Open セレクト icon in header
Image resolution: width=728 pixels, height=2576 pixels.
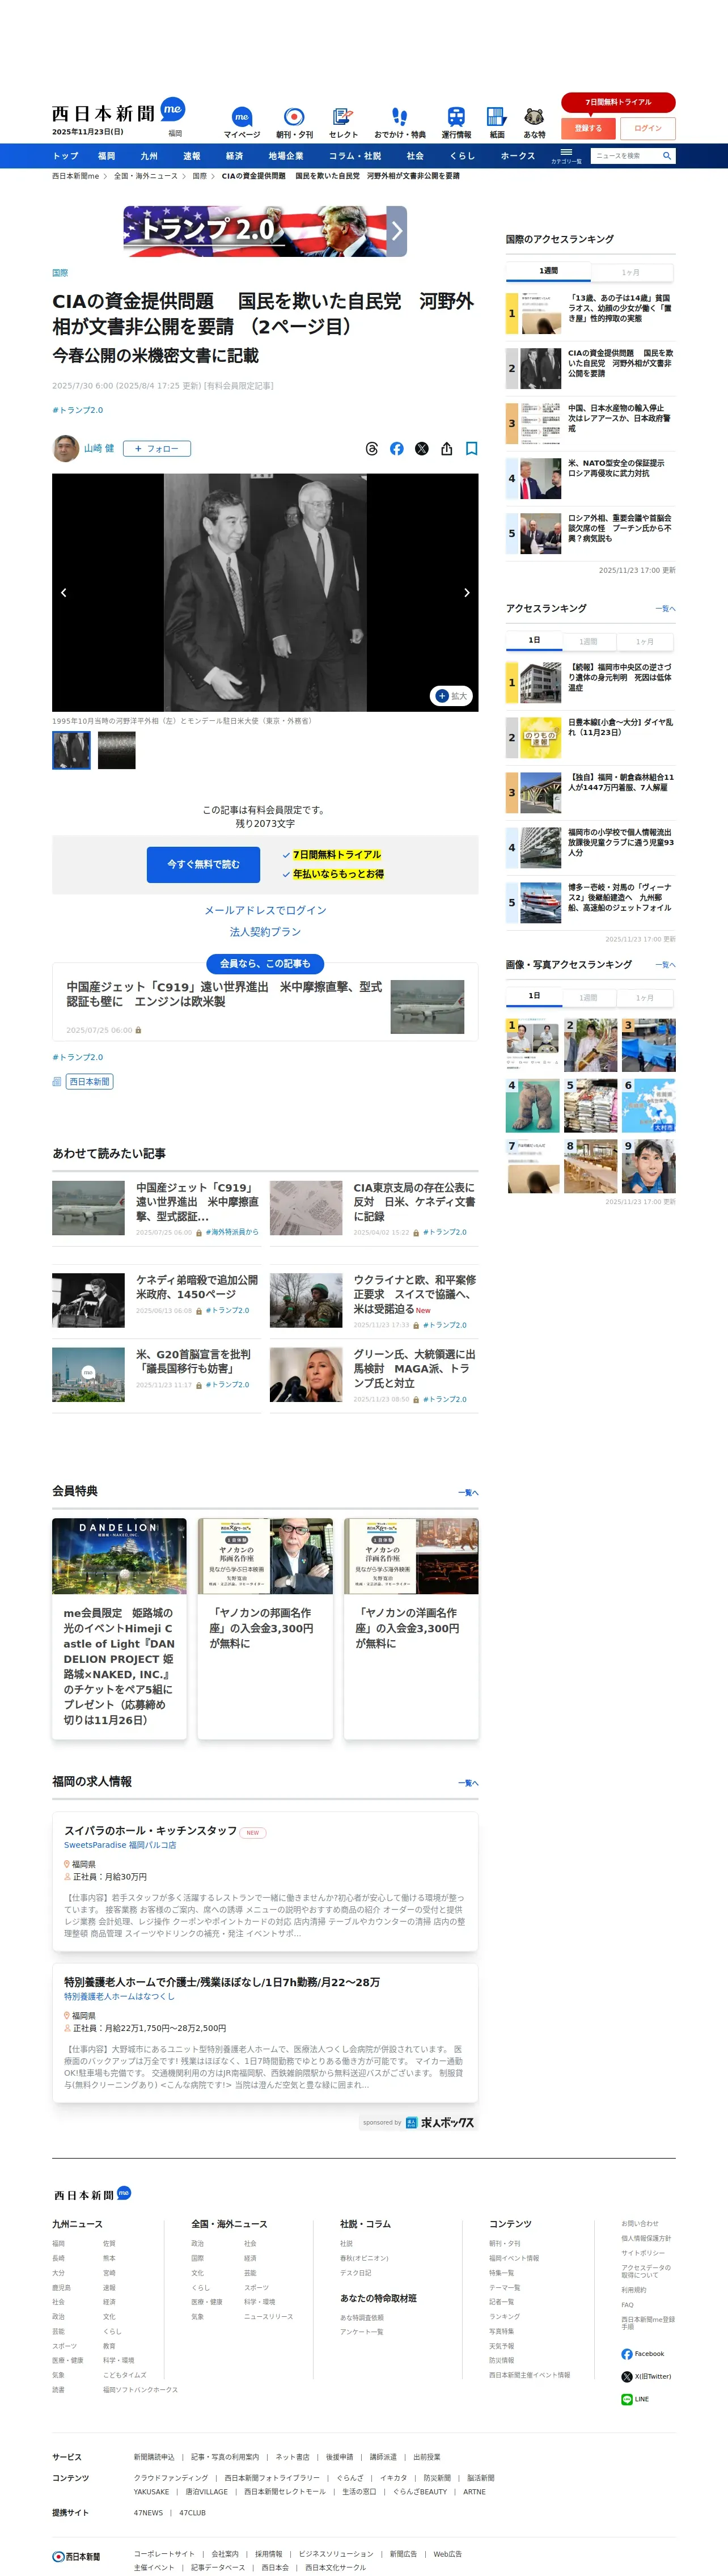[x=343, y=123]
